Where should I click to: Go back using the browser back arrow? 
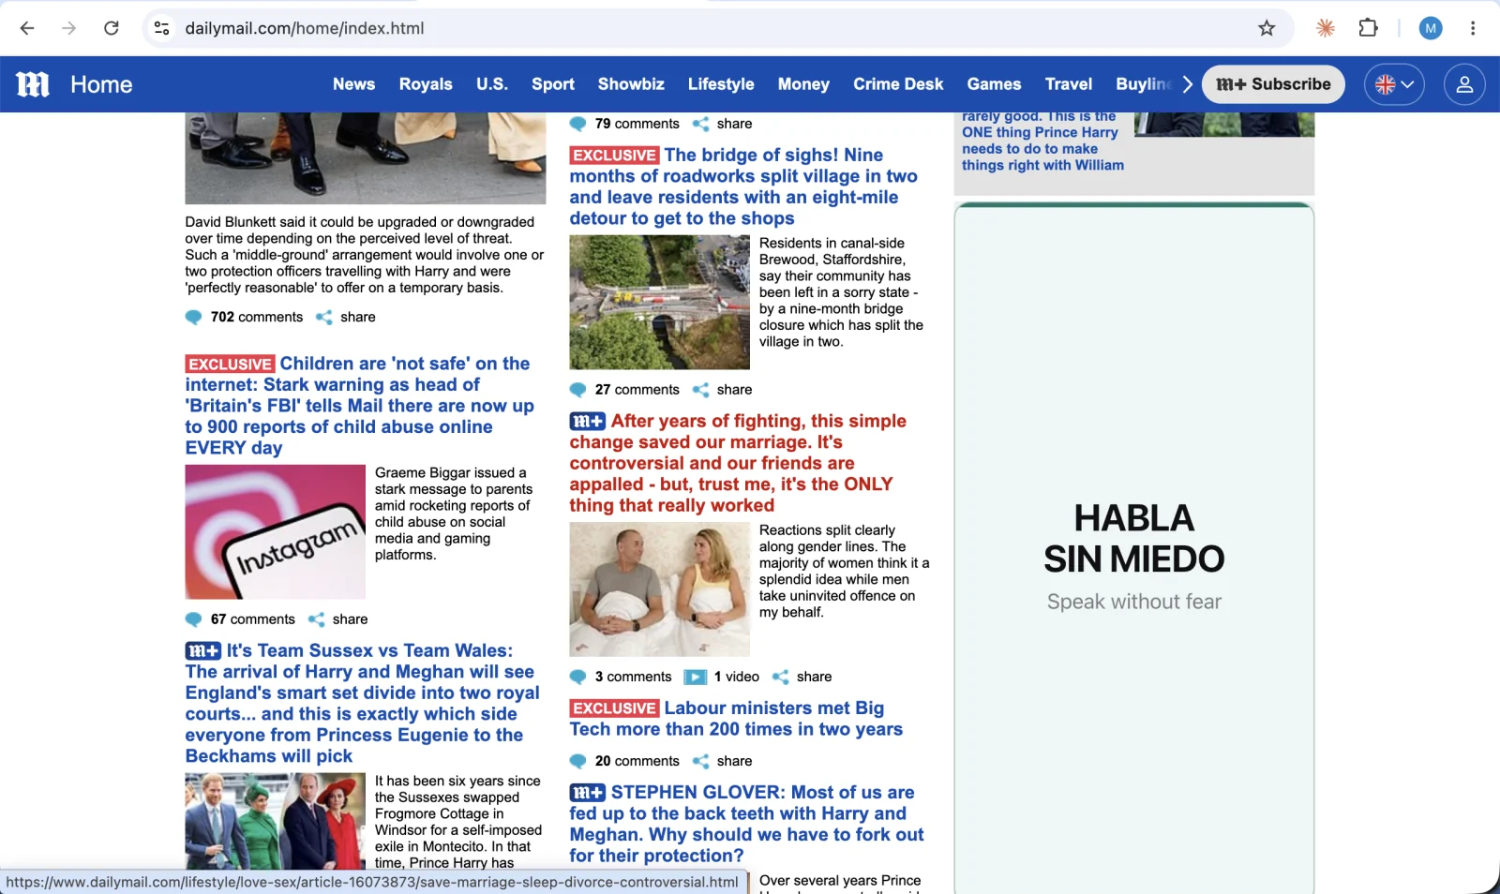tap(27, 28)
